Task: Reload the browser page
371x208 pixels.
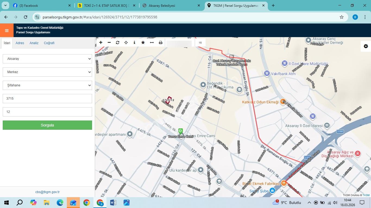Action: pos(26,17)
